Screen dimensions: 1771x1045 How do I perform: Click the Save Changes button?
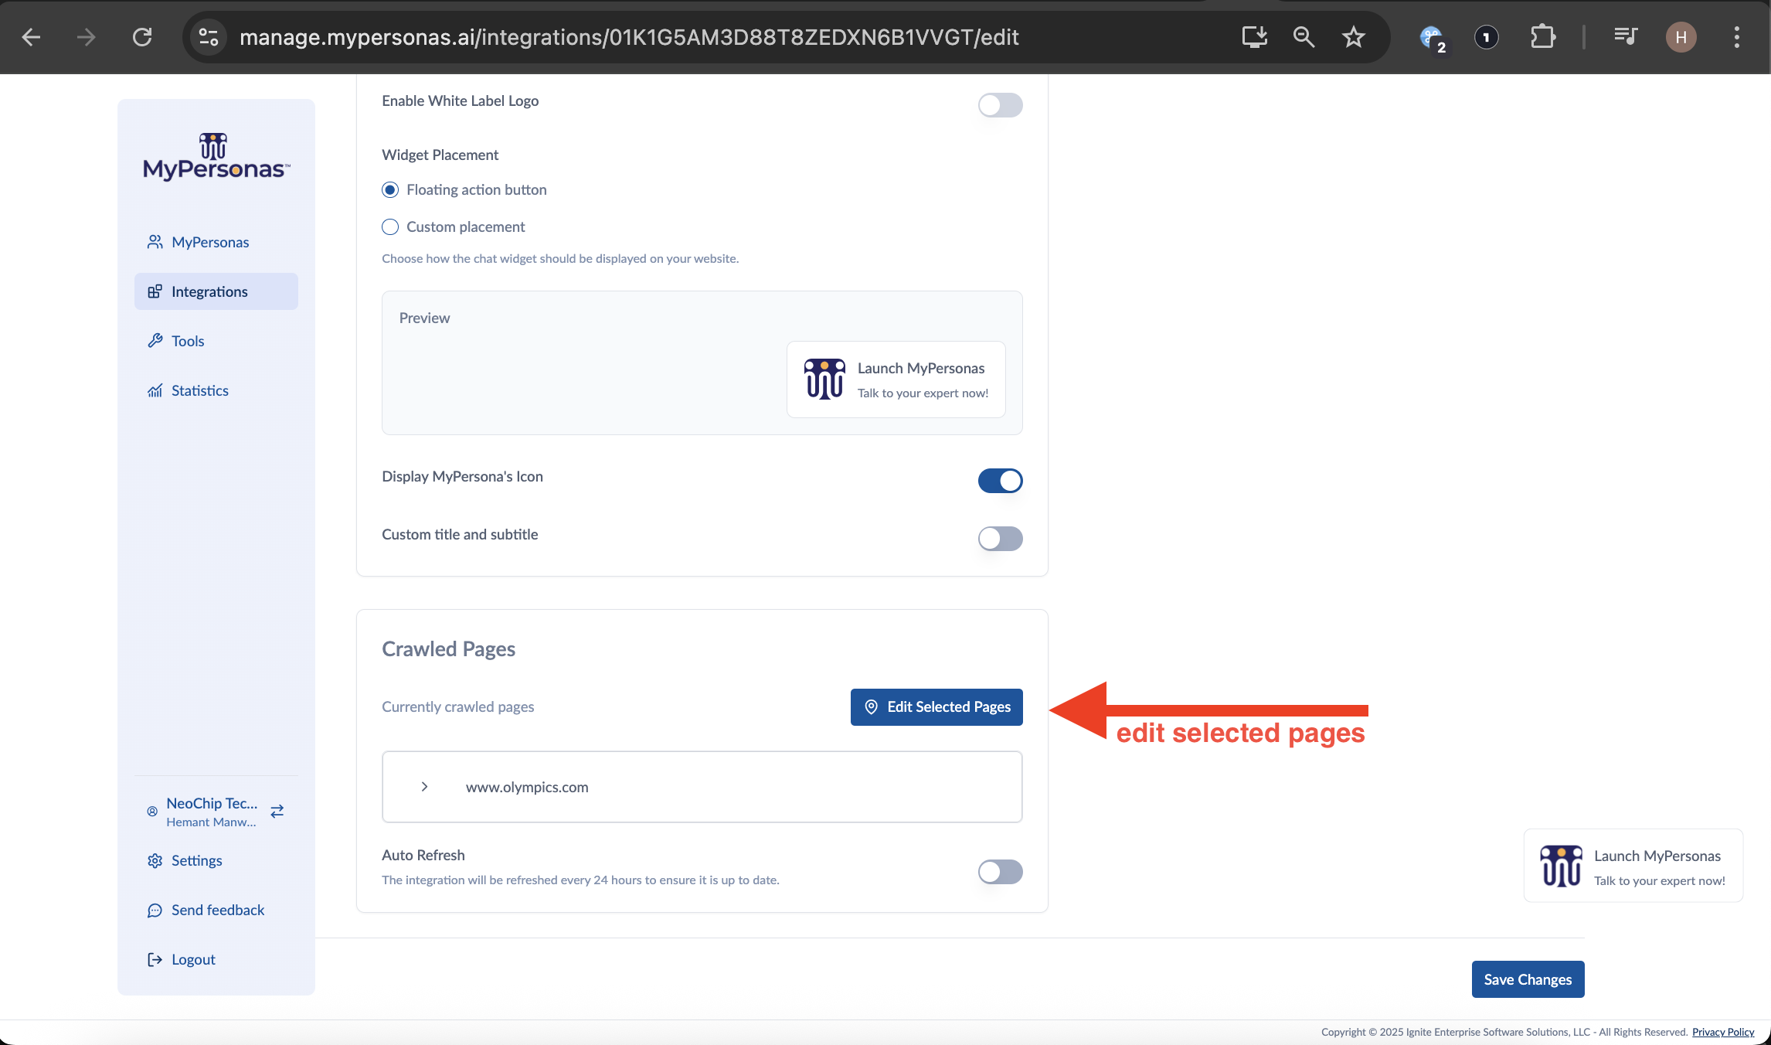pos(1528,979)
